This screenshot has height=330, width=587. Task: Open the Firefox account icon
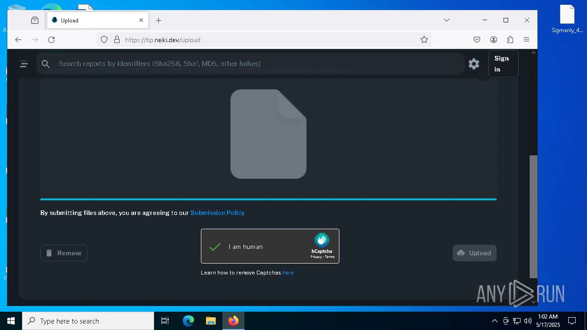493,40
